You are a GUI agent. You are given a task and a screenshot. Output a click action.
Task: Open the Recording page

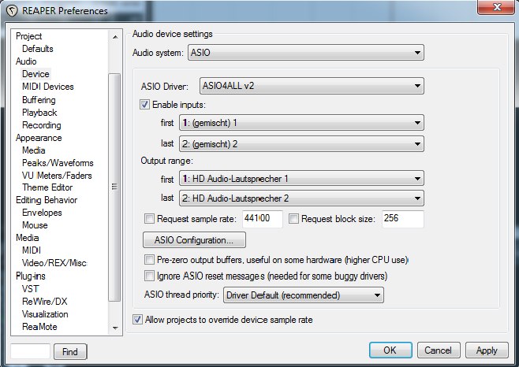pos(42,125)
